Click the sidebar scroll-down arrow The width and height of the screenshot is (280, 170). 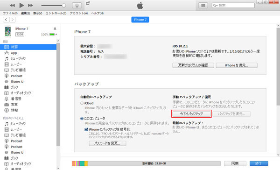pyautogui.click(x=58, y=168)
